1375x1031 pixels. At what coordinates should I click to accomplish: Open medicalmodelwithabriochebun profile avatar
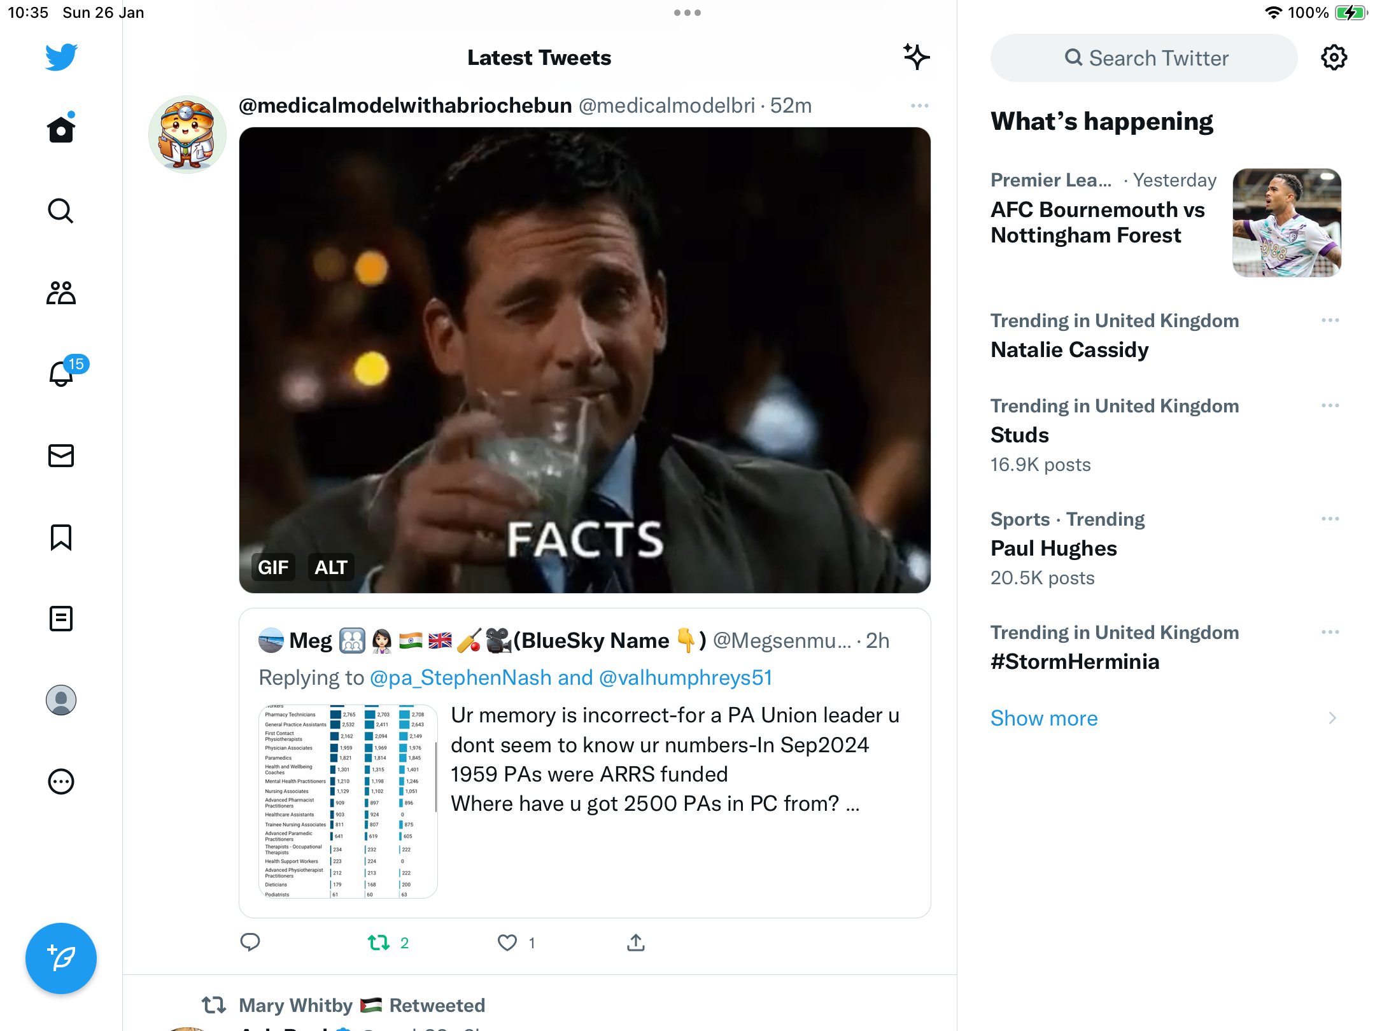point(187,135)
